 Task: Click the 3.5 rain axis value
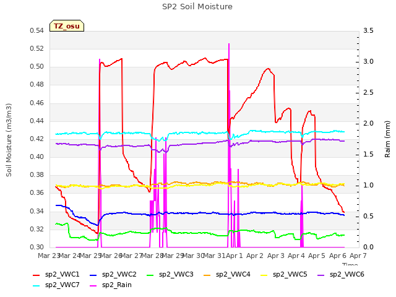pos(369,31)
